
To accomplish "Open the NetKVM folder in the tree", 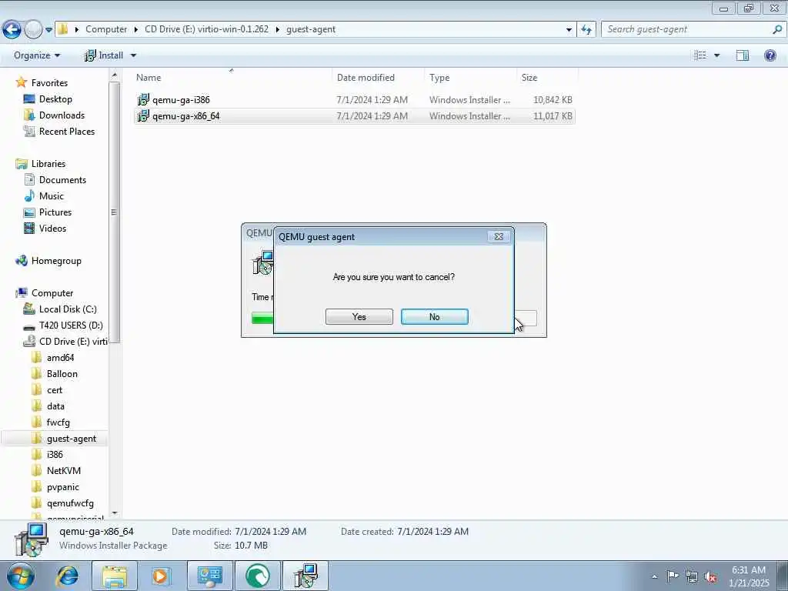I will (63, 471).
